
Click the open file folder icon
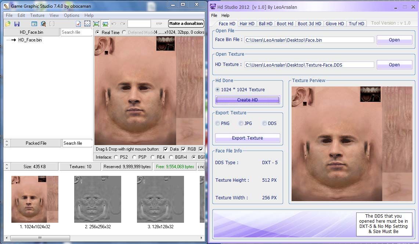8,24
